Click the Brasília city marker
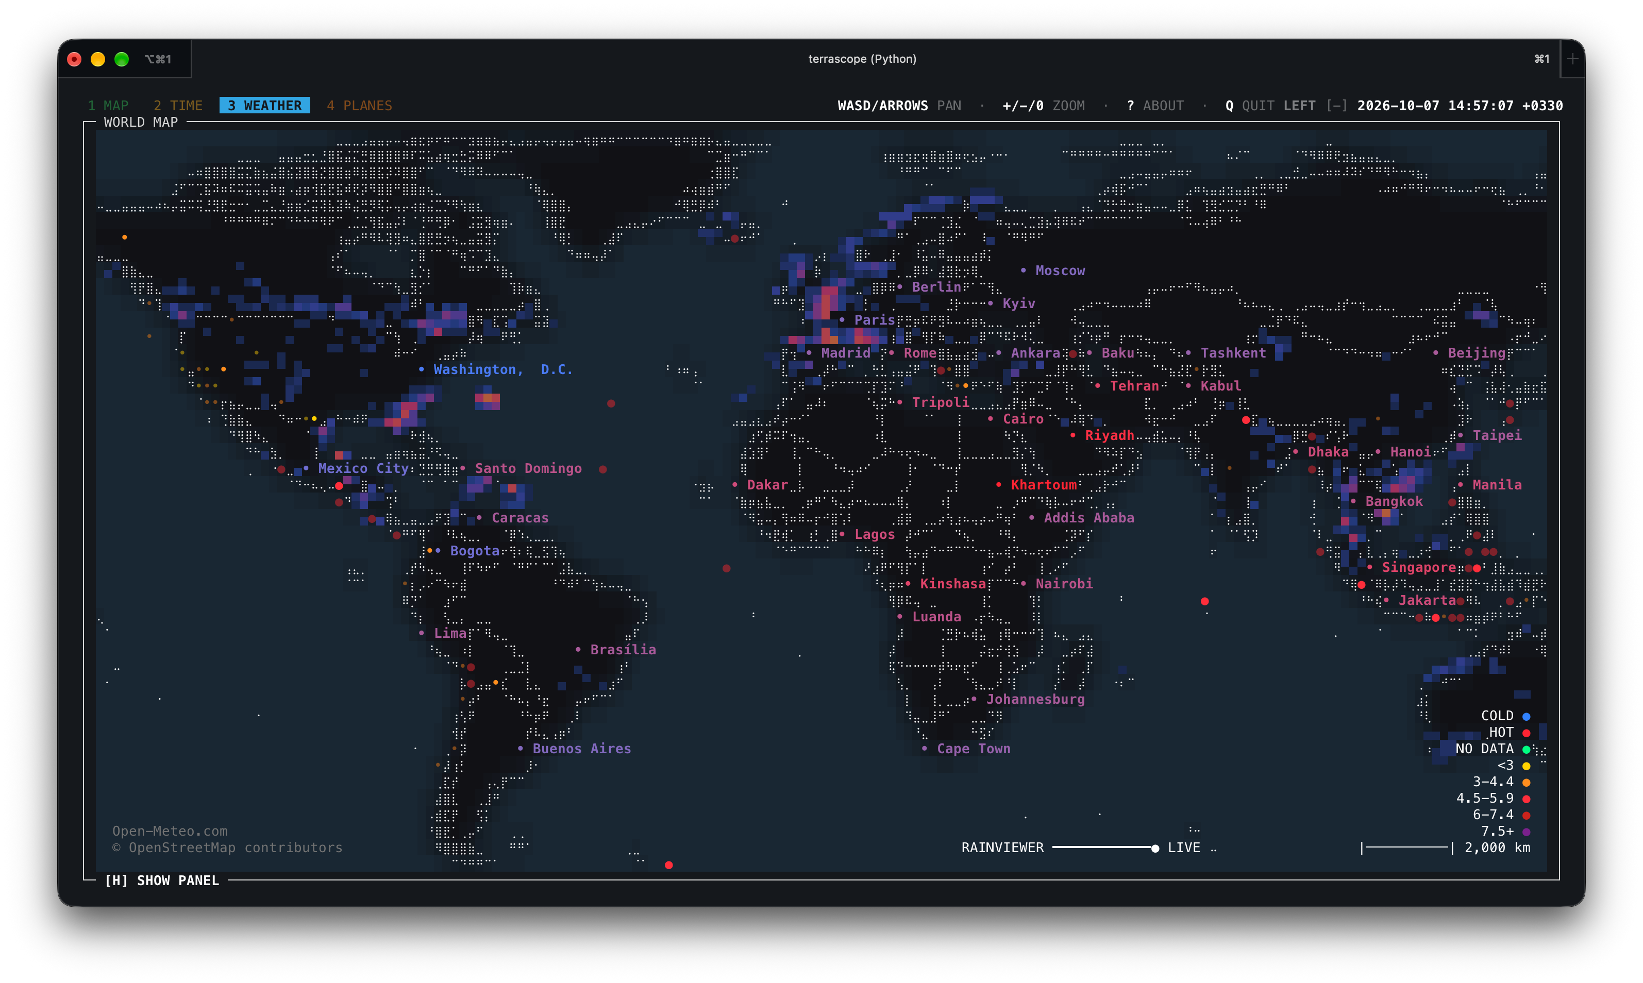This screenshot has height=983, width=1643. click(x=578, y=650)
